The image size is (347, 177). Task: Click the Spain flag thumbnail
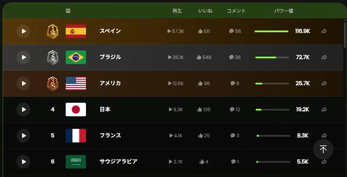point(76,31)
